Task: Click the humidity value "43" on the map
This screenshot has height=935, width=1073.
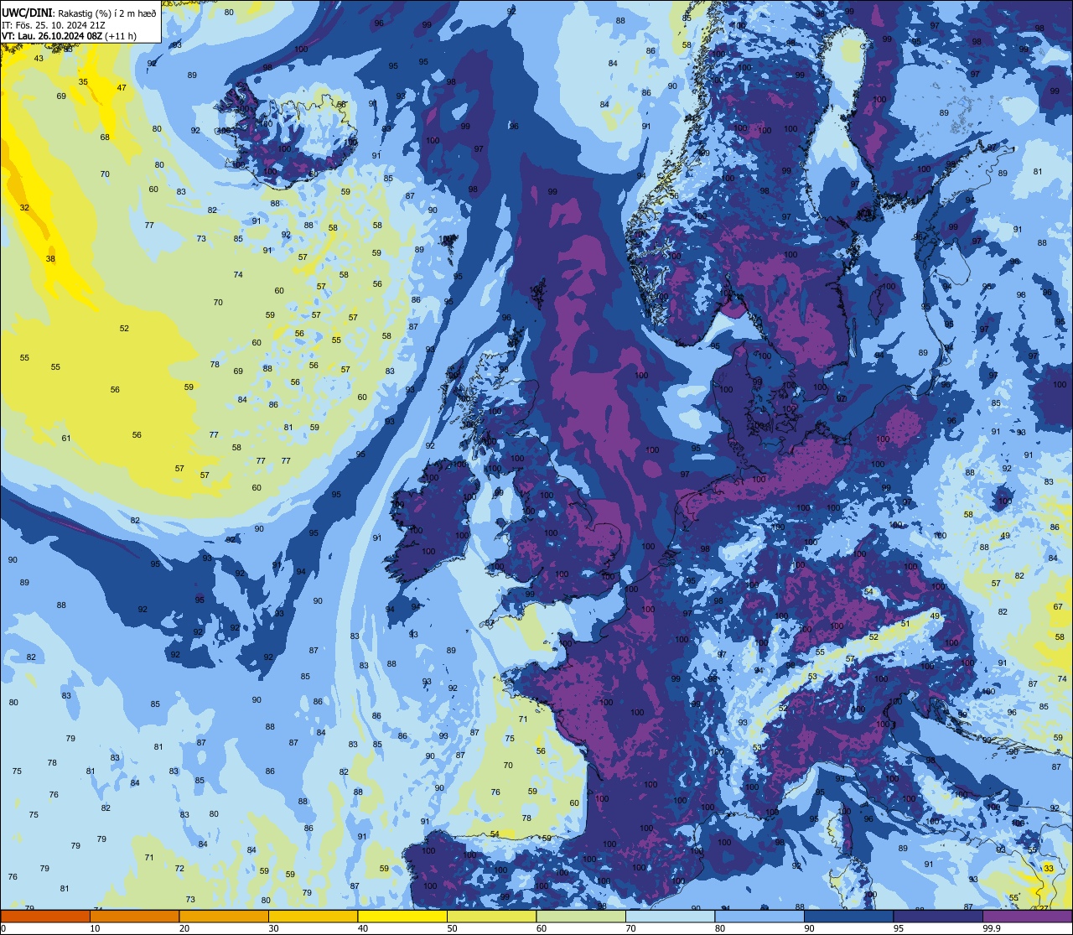Action: pyautogui.click(x=39, y=59)
